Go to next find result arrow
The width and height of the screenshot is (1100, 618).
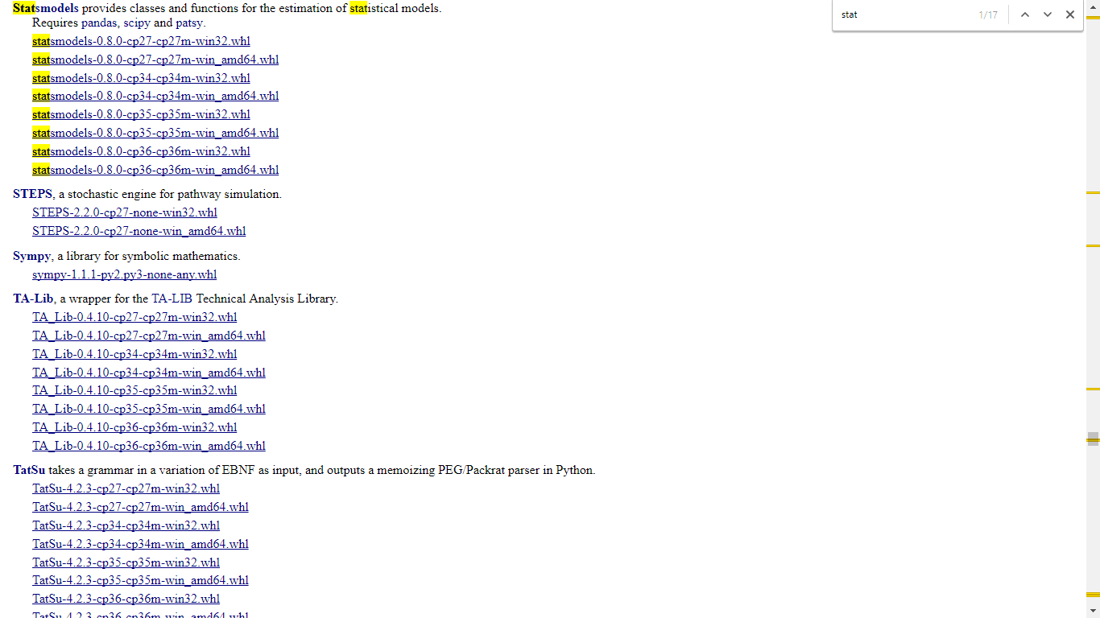(x=1047, y=14)
